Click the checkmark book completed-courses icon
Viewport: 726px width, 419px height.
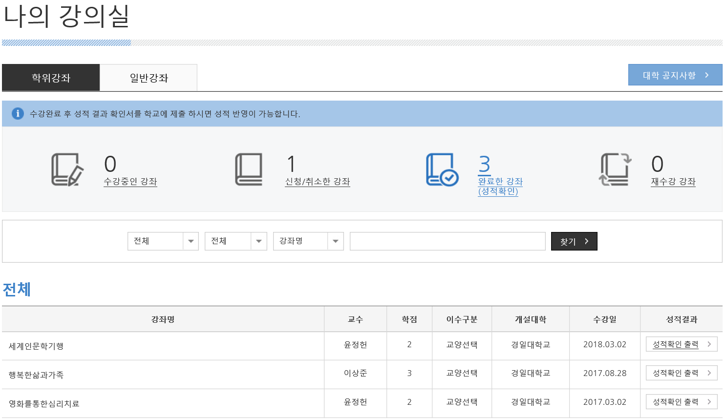tap(442, 169)
